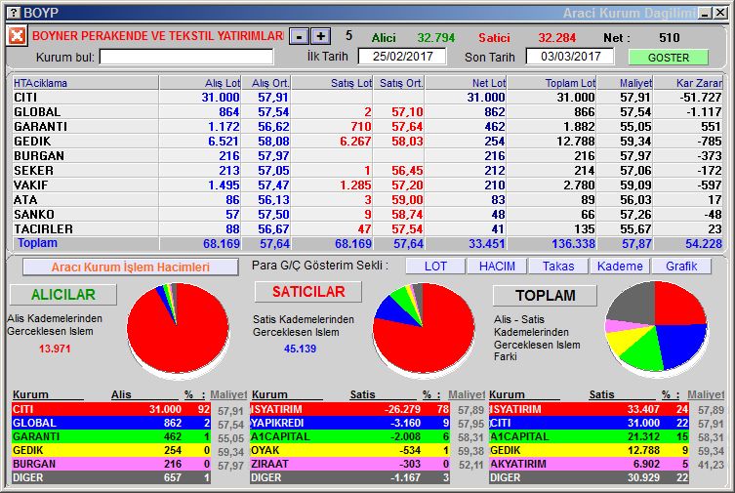Minimize the BOYP window
The image size is (735, 493).
[705, 13]
